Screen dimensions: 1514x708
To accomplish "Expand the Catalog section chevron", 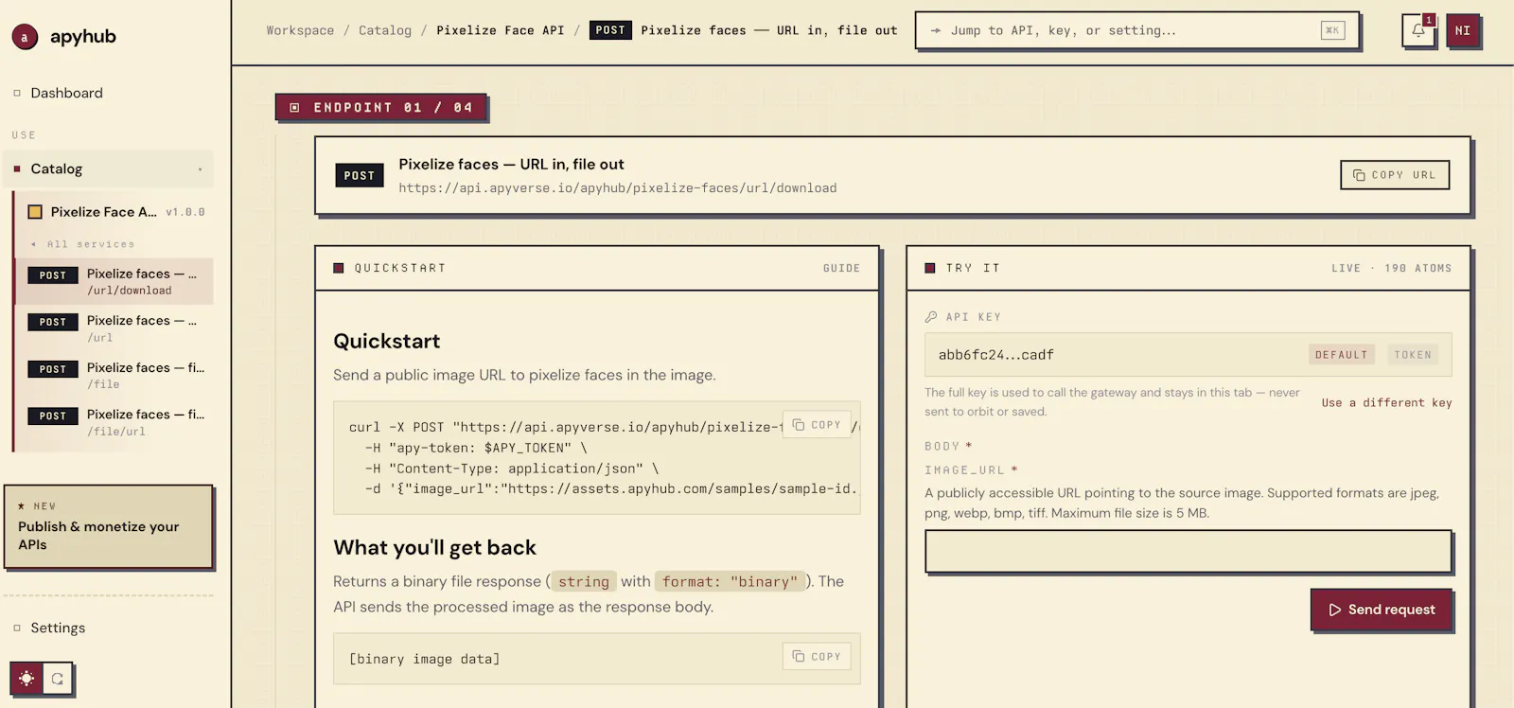I will point(200,169).
